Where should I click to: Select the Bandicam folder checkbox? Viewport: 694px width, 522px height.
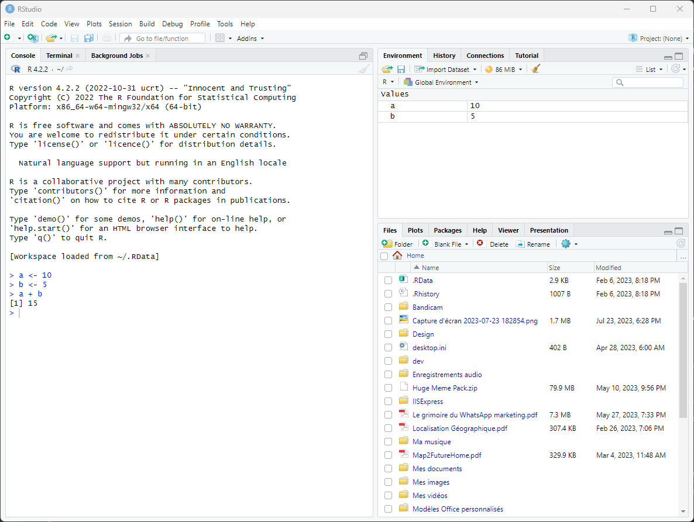click(388, 307)
